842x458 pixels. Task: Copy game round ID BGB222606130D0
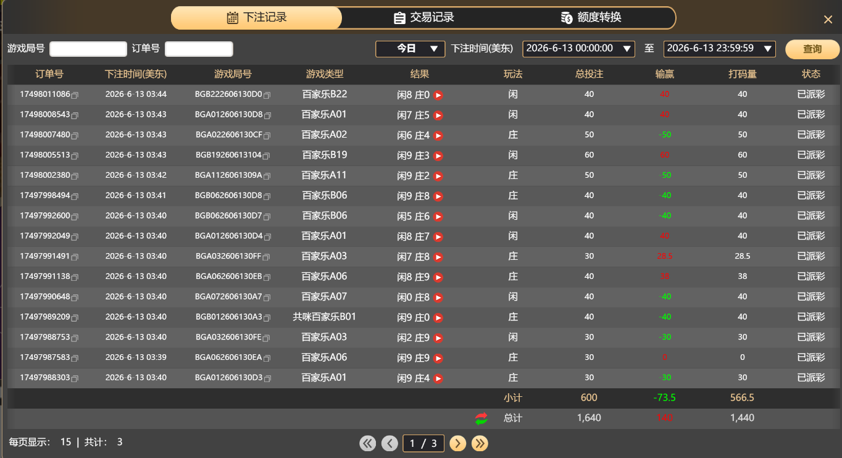coord(267,96)
